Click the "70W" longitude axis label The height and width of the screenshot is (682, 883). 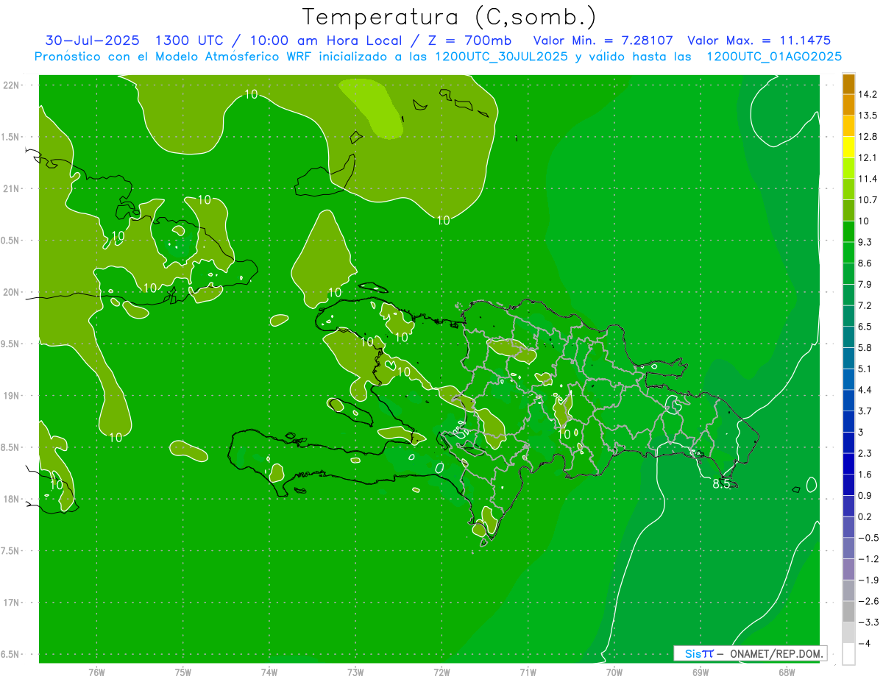(x=614, y=672)
